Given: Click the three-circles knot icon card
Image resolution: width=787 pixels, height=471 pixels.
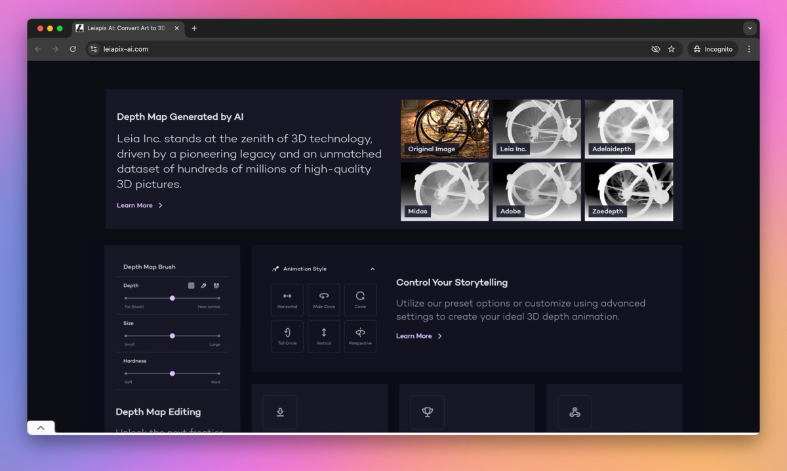Looking at the screenshot, I should (575, 412).
